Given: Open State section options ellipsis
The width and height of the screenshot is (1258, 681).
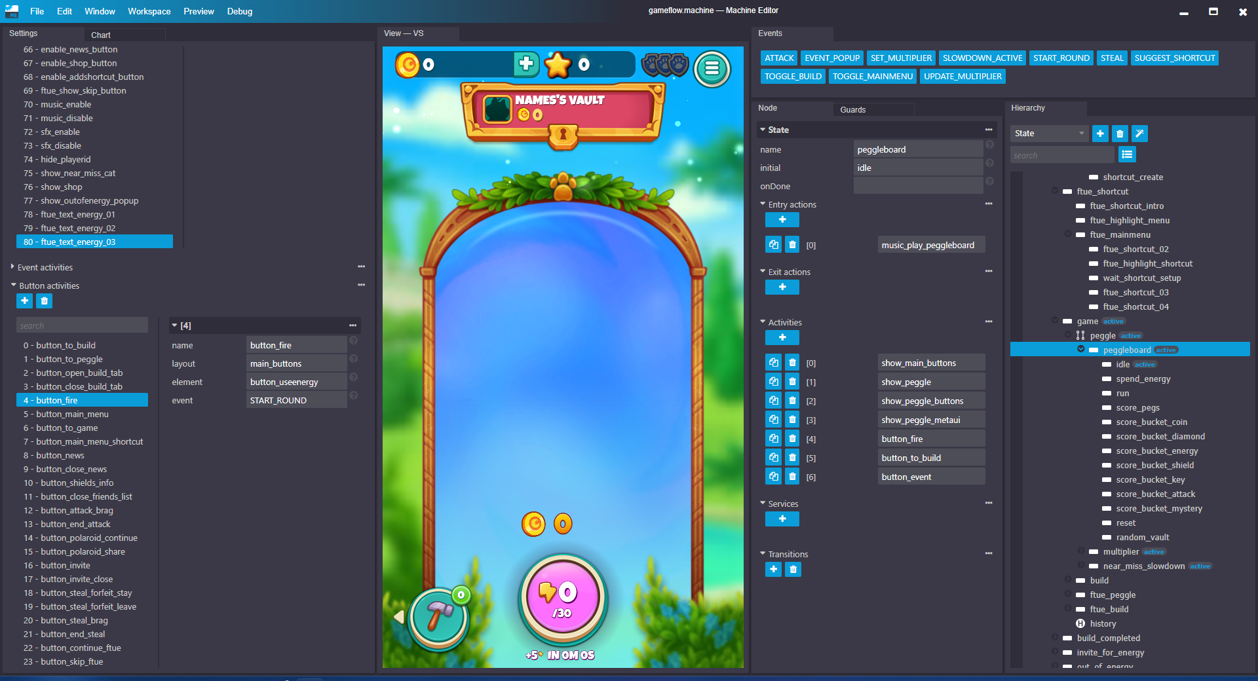Looking at the screenshot, I should [989, 130].
